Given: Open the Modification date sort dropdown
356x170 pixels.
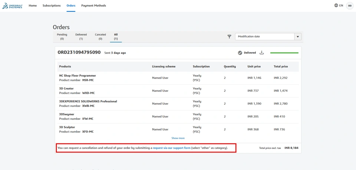Looking at the screenshot, I should point(265,37).
